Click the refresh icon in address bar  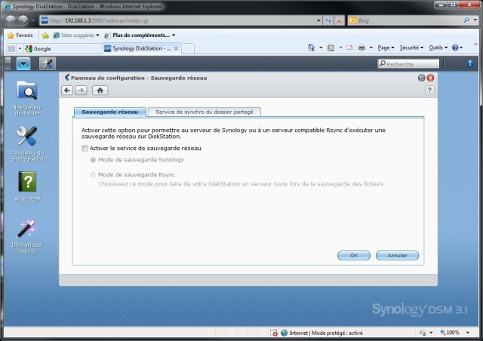(x=328, y=20)
